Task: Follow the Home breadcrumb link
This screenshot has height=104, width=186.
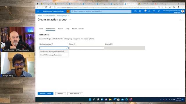Action: (x=40, y=16)
